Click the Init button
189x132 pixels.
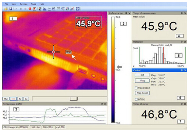[x=142, y=75]
